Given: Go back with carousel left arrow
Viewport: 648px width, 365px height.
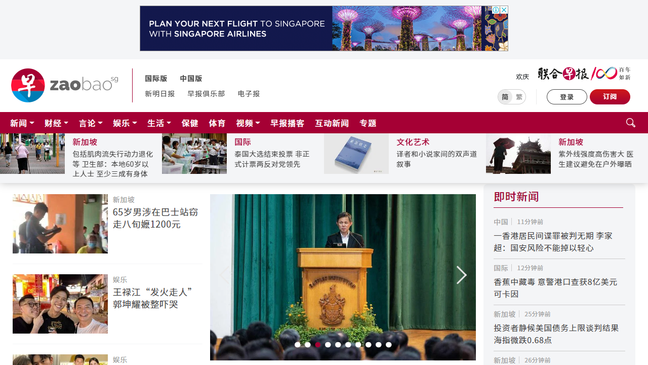Looking at the screenshot, I should tap(225, 275).
